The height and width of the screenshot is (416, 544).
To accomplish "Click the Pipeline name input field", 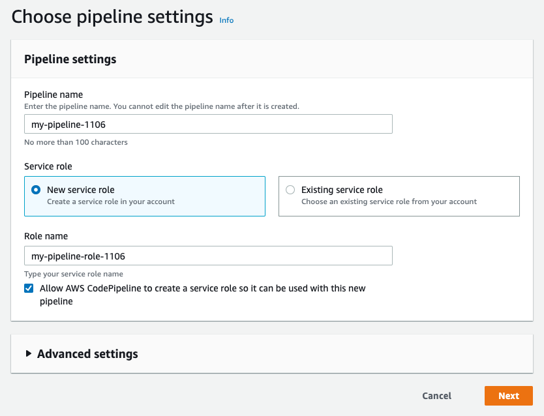I will tap(208, 124).
